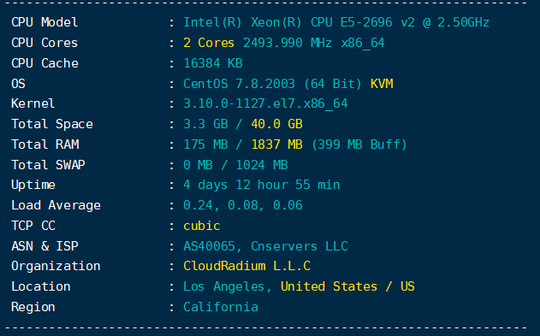
Task: Click the load average 0.24 value
Action: tap(198, 206)
